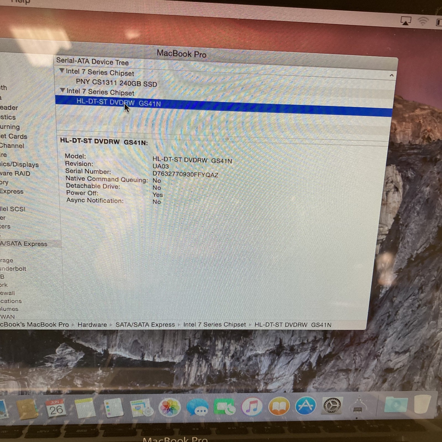
Task: Open Photos from the Dock
Action: tap(170, 407)
